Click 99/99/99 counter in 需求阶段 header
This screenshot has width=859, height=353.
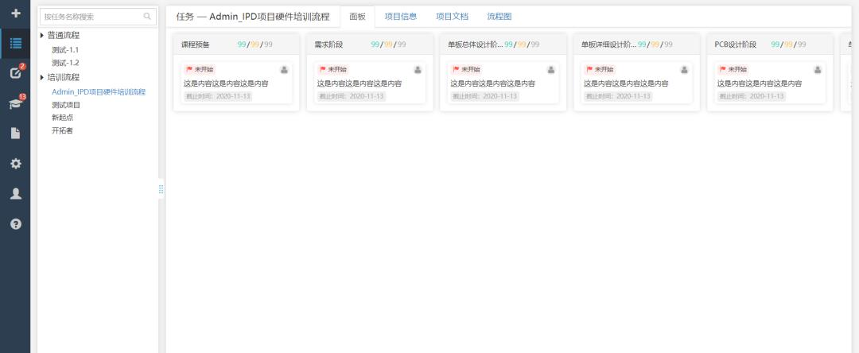pyautogui.click(x=388, y=45)
